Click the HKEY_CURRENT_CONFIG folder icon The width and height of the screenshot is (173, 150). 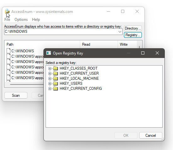tap(55, 89)
